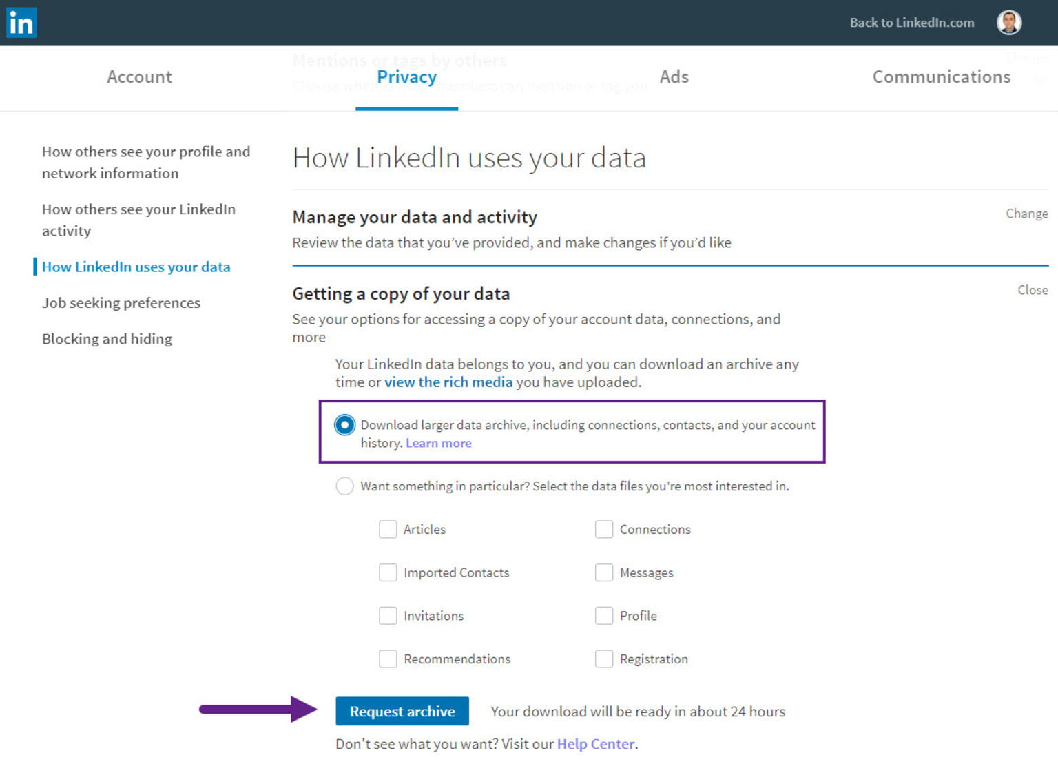The width and height of the screenshot is (1058, 766).
Task: Check the Recommendations checkbox
Action: click(x=388, y=659)
